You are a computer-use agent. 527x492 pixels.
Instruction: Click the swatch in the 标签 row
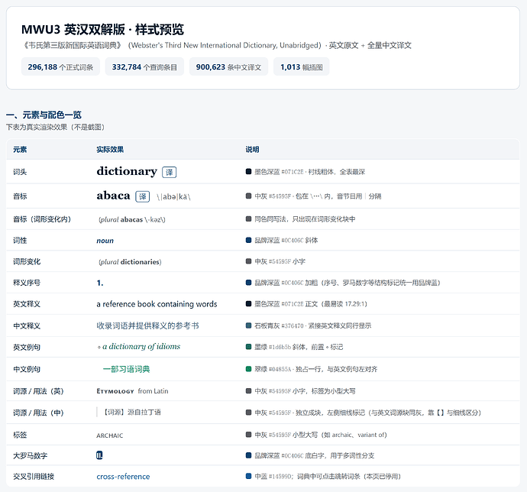tap(249, 435)
